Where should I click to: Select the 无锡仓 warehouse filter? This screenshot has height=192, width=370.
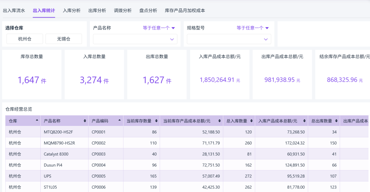64,39
